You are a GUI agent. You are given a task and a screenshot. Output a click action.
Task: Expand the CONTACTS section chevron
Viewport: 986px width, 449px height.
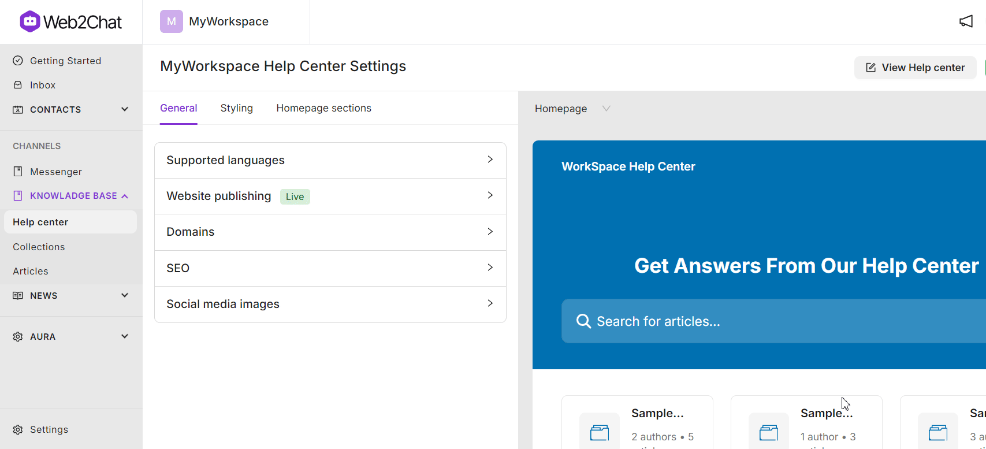click(125, 109)
